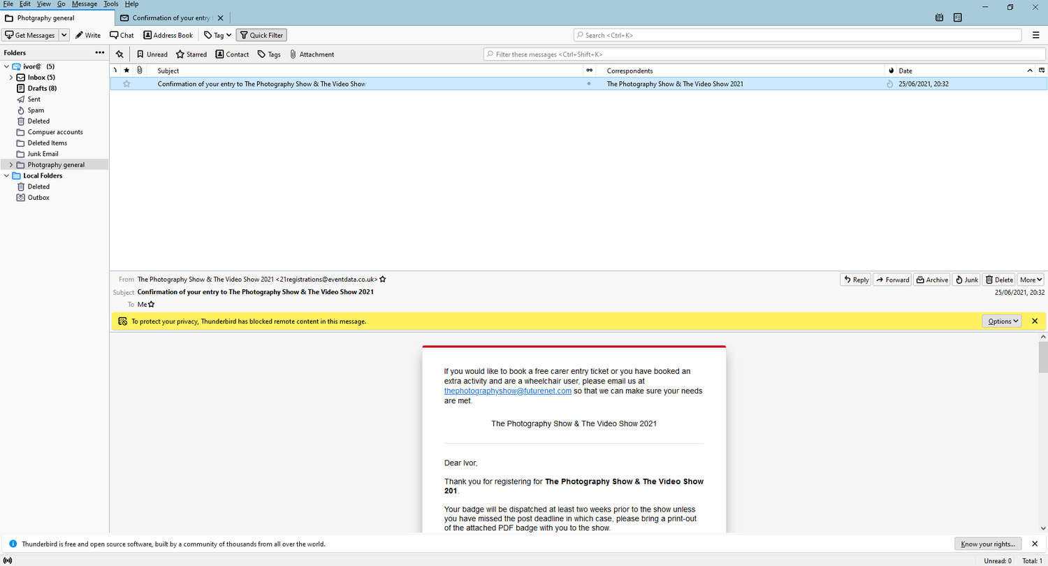
Task: Filter by Contact messages
Action: pos(232,54)
